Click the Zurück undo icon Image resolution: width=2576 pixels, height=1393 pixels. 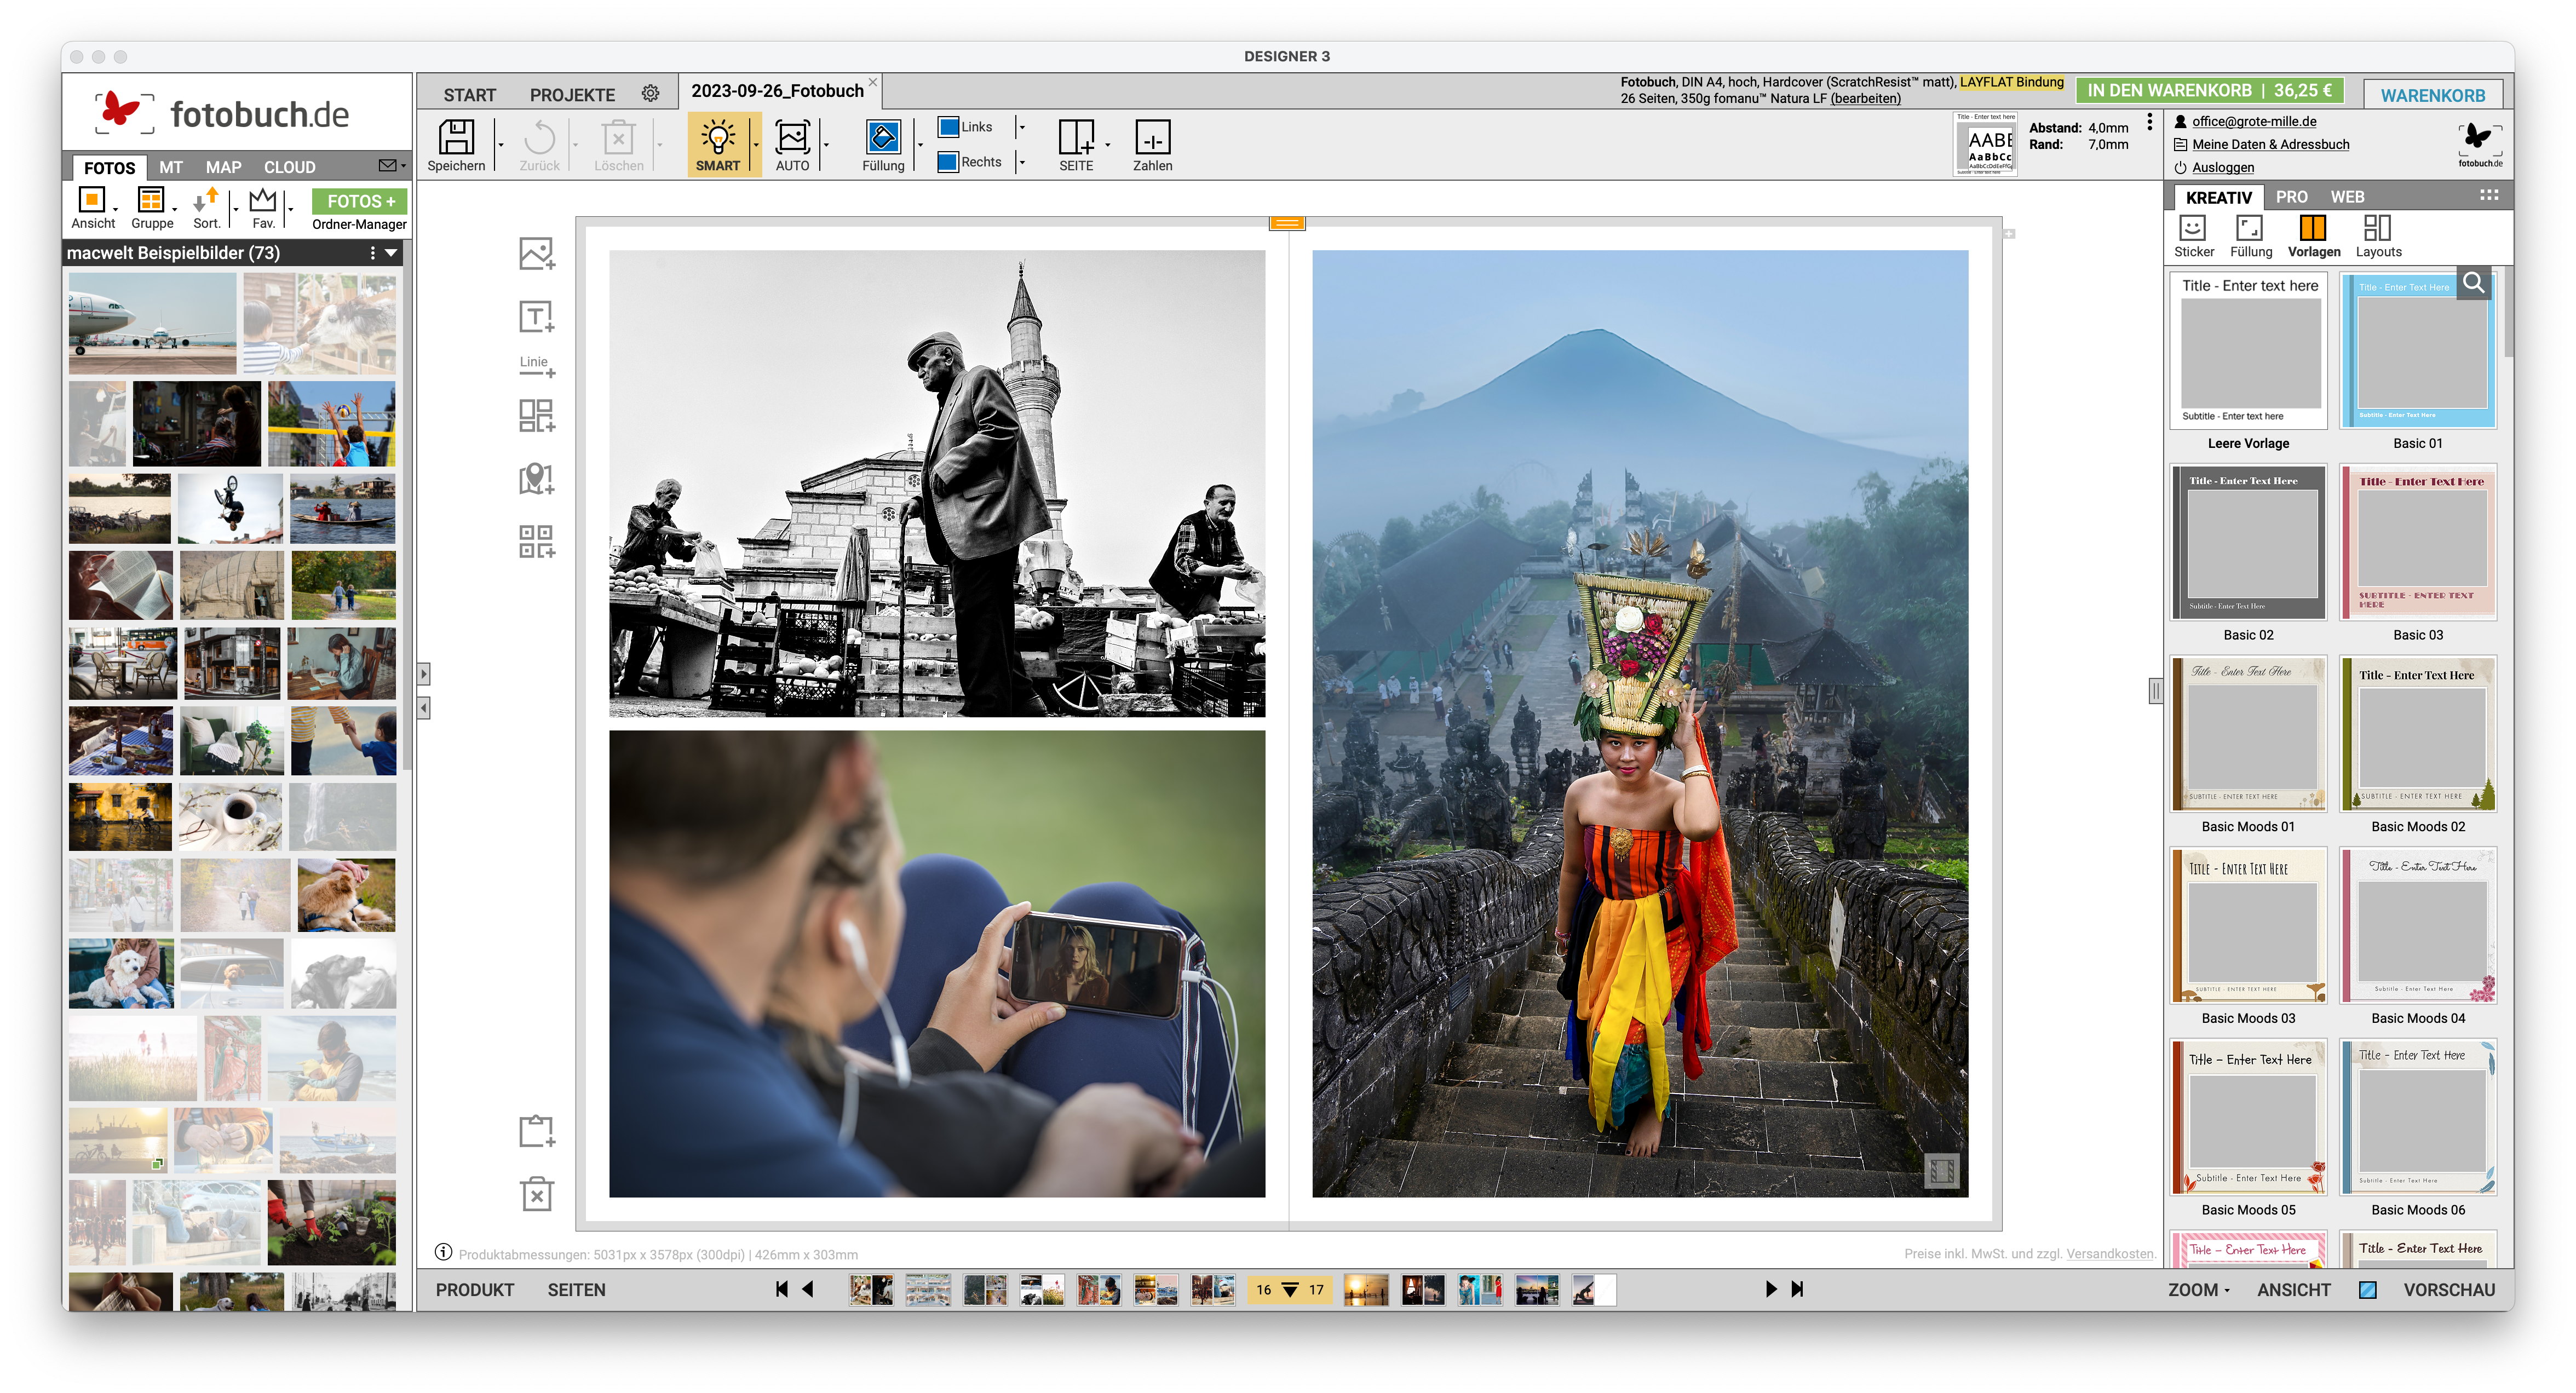pyautogui.click(x=539, y=138)
